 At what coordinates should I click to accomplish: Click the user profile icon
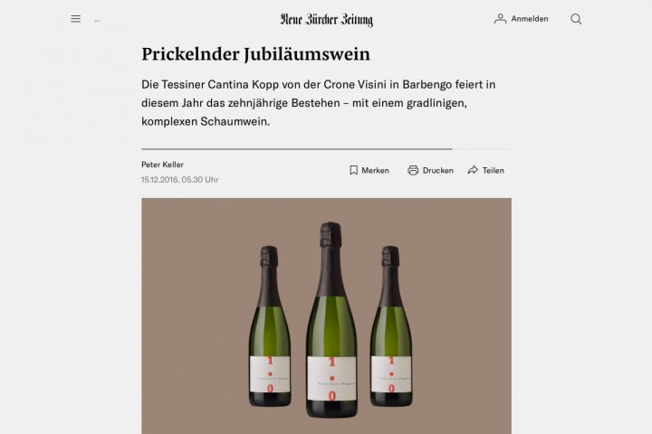coord(500,19)
